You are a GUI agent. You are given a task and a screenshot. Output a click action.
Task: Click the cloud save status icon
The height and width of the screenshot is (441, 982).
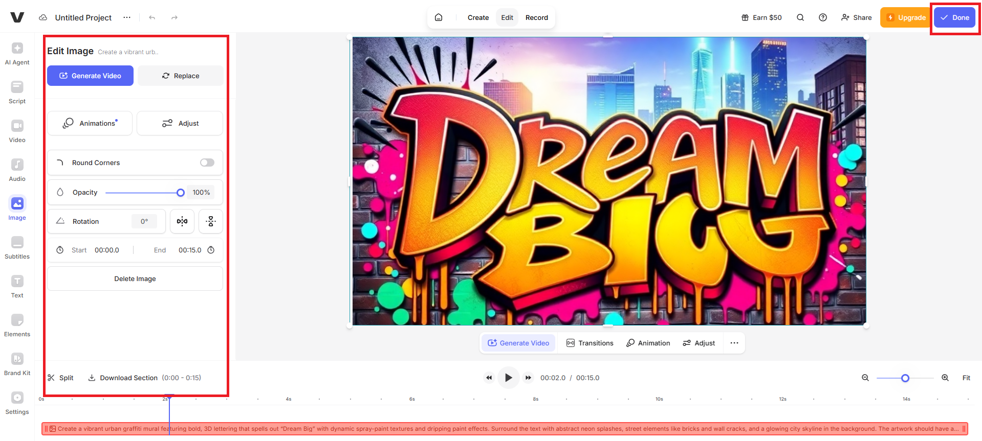tap(43, 17)
